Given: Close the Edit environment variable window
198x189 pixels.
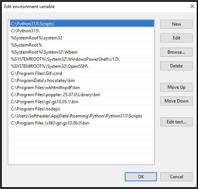Looking at the screenshot, I should click(x=192, y=6).
